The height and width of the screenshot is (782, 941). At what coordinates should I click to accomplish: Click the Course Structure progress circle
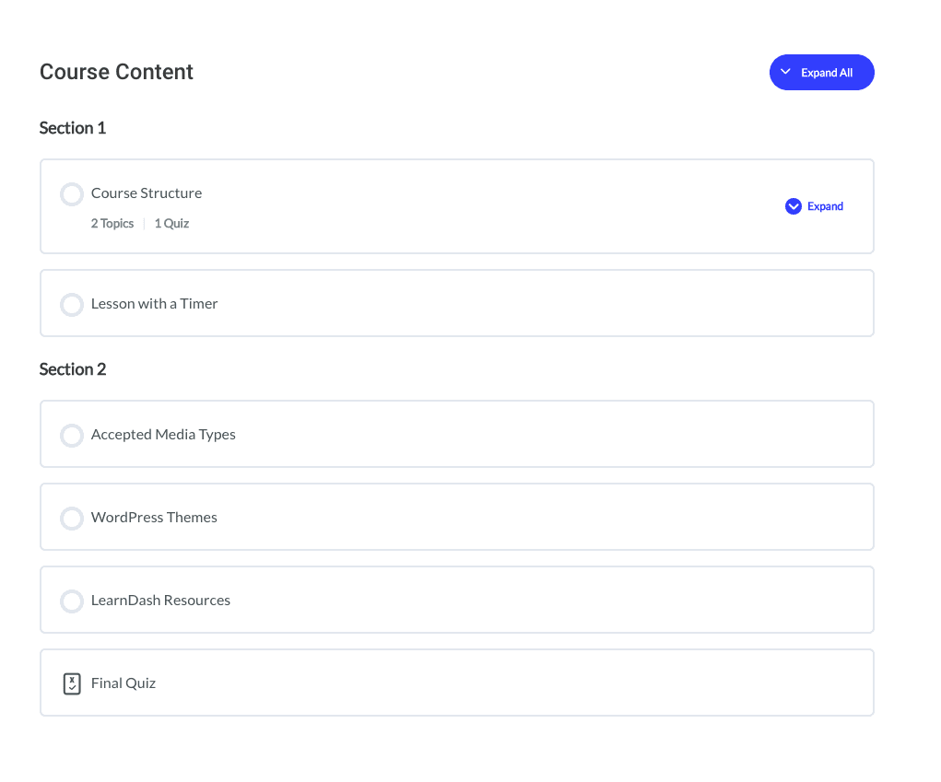pos(72,194)
